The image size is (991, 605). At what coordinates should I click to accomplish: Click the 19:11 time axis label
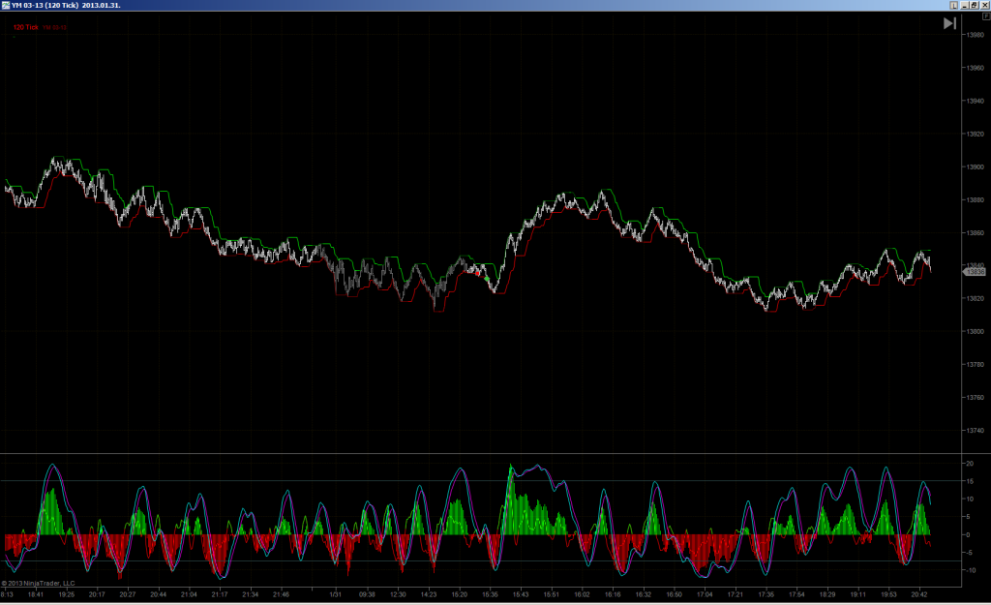857,594
